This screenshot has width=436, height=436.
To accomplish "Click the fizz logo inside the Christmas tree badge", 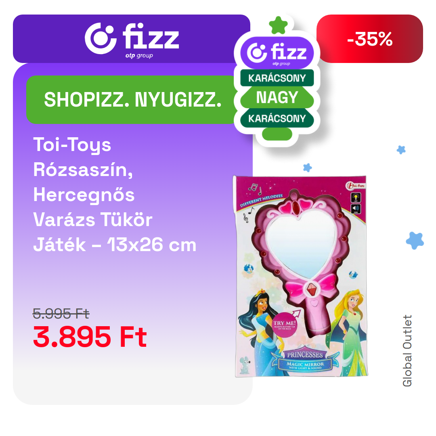I will (x=277, y=53).
